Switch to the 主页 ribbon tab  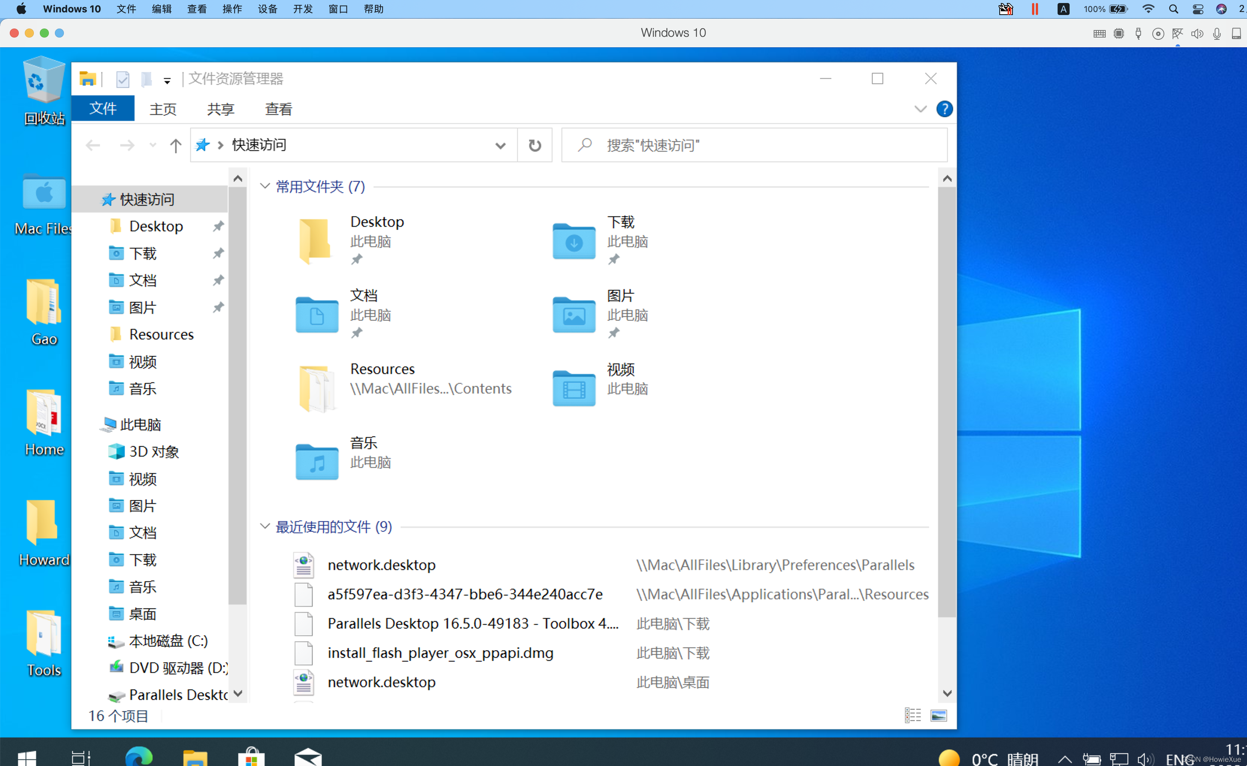point(163,109)
